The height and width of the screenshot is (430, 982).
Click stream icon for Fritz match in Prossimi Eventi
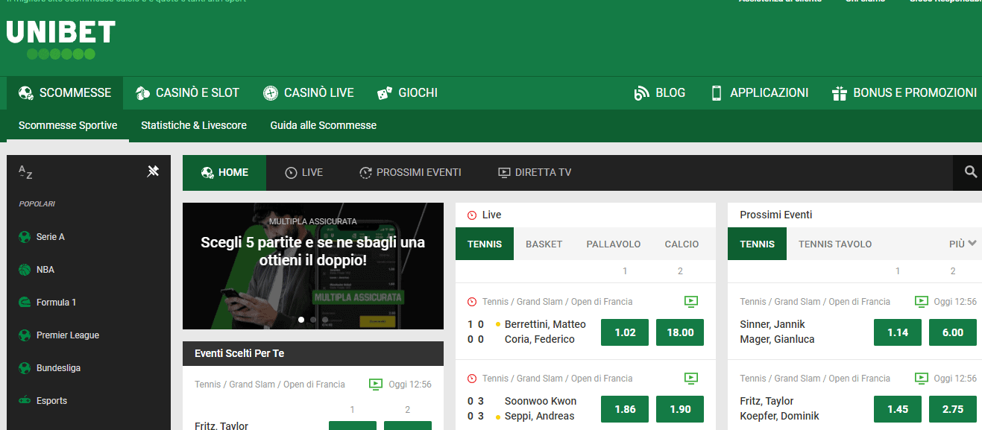pyautogui.click(x=922, y=379)
